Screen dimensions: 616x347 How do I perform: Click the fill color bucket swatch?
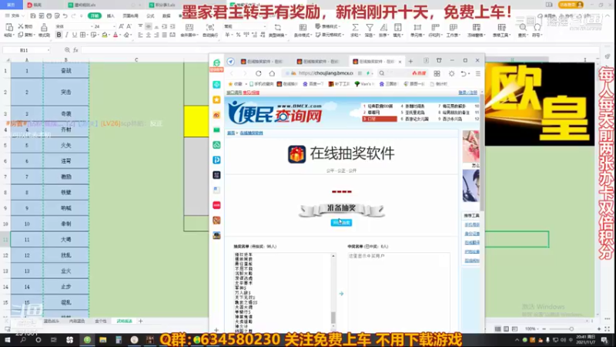click(x=105, y=35)
